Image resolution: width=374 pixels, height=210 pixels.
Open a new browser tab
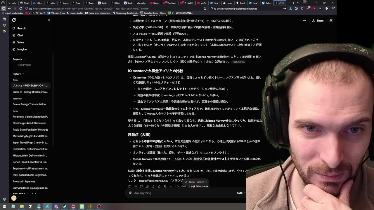point(294,3)
